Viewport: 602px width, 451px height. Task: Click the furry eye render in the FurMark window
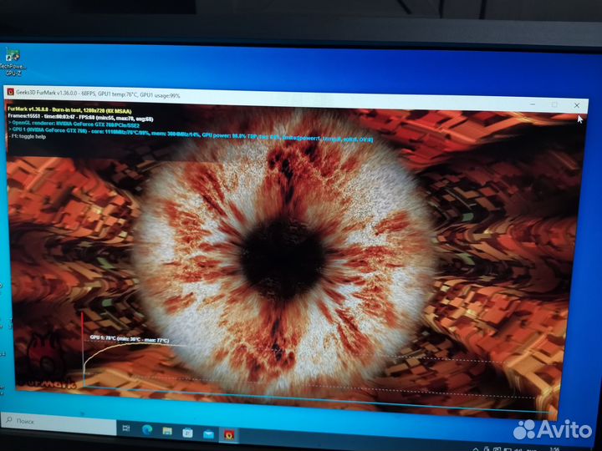tap(285, 253)
